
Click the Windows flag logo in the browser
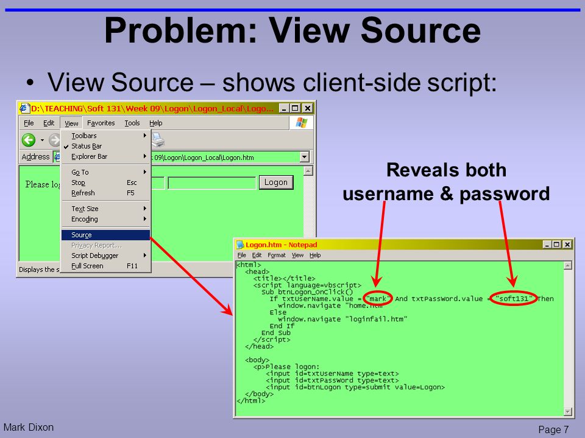(302, 123)
